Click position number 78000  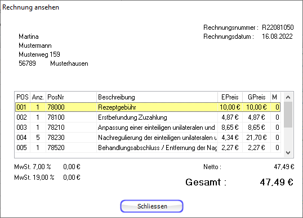[56, 107]
